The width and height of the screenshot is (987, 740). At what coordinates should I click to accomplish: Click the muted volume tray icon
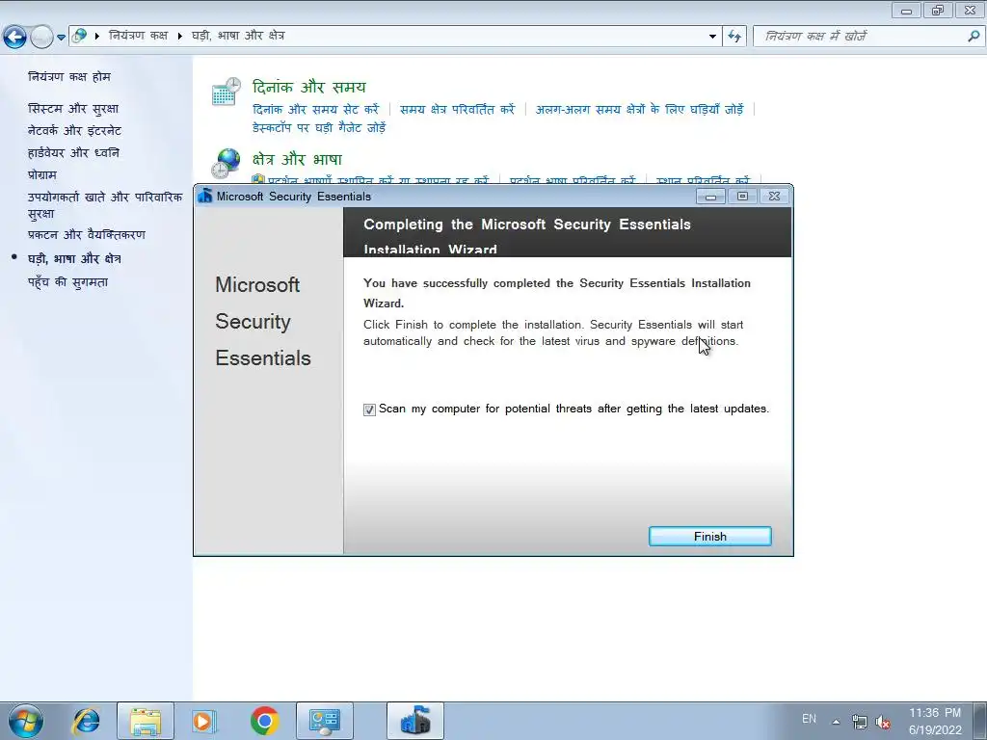tap(883, 722)
